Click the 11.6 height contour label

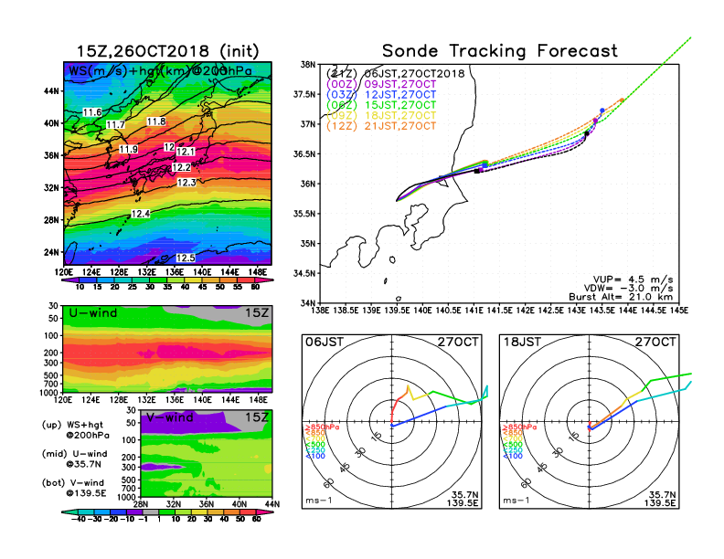(x=92, y=112)
